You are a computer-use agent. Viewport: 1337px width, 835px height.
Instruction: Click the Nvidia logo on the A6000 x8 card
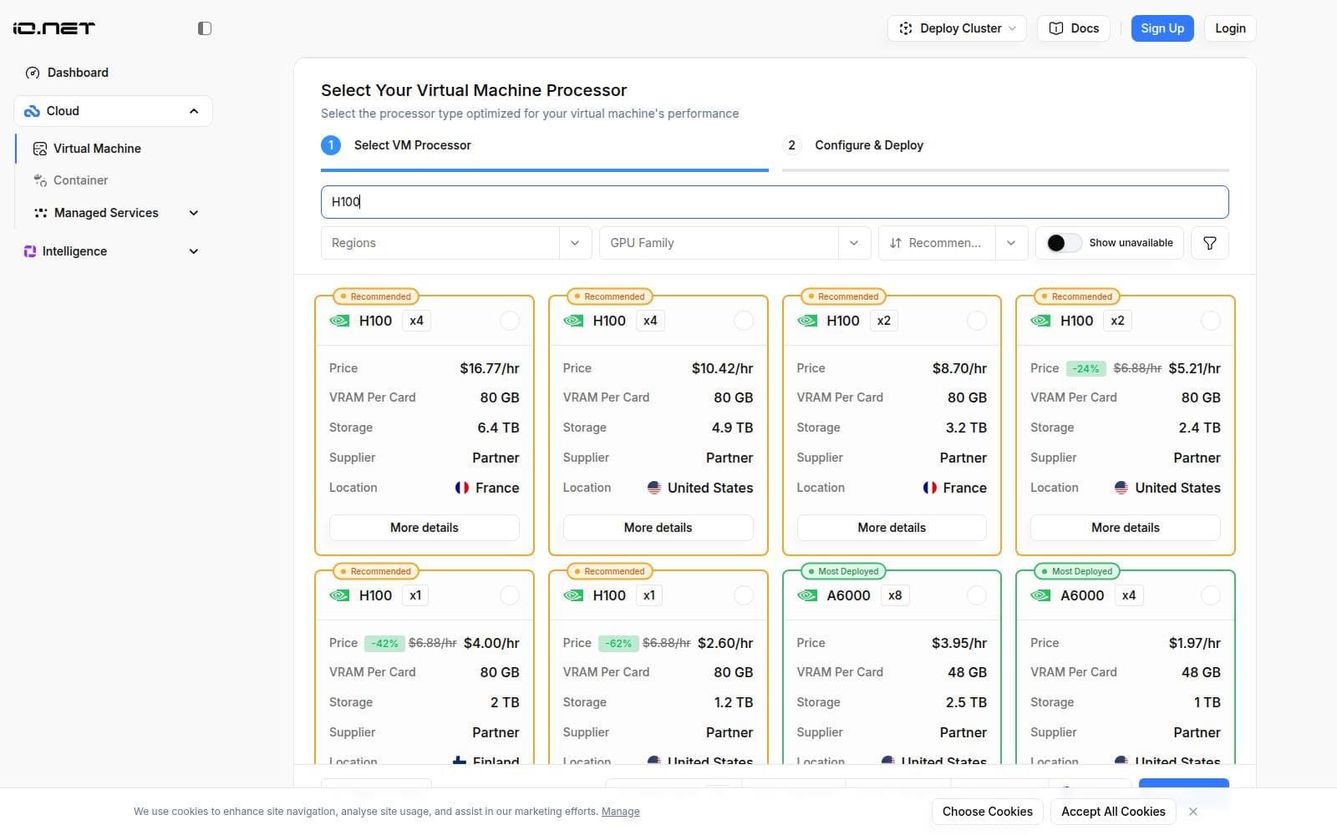(807, 595)
